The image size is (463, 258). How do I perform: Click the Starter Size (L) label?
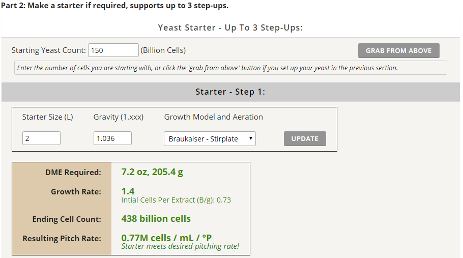coord(47,117)
